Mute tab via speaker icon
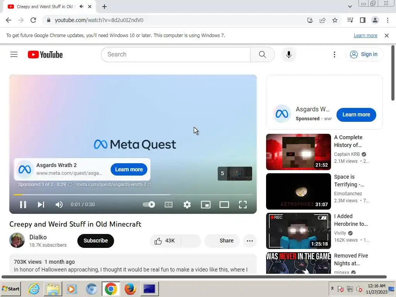 pyautogui.click(x=81, y=7)
